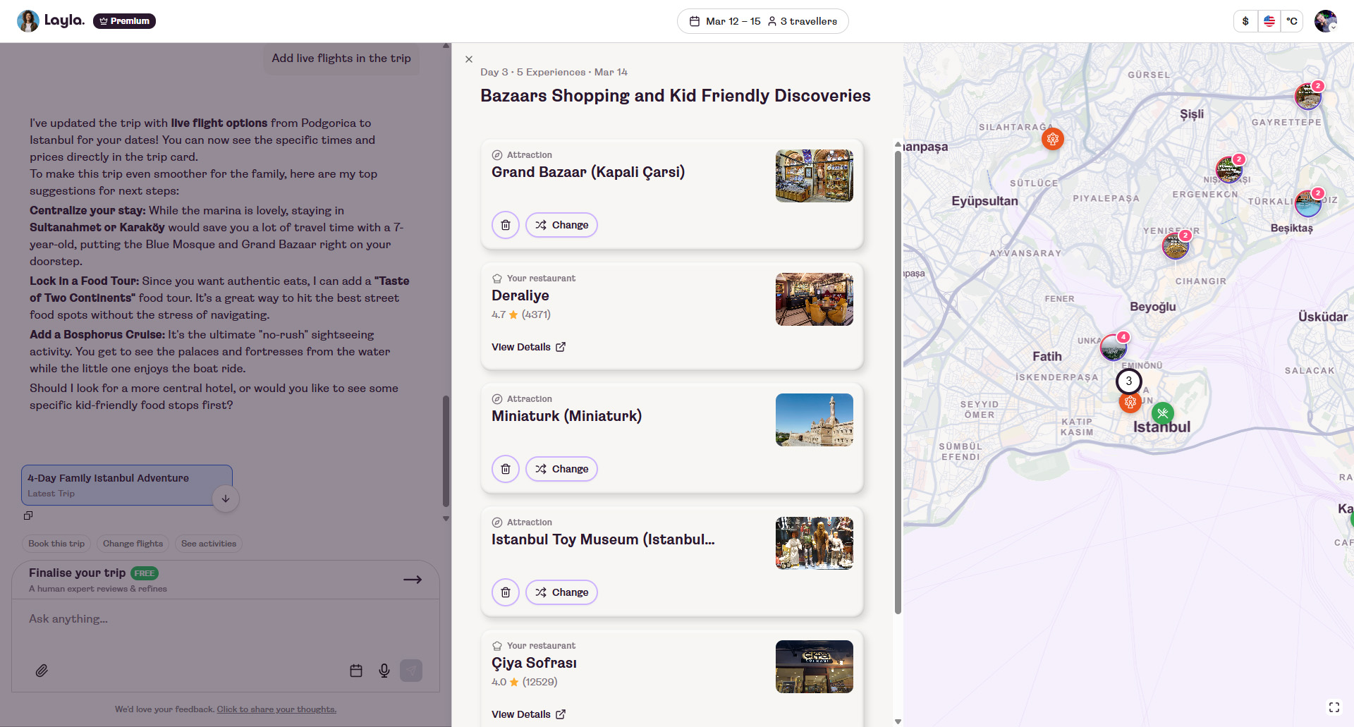The image size is (1354, 727).
Task: Click the trash icon for Miniaturk
Action: click(x=505, y=469)
